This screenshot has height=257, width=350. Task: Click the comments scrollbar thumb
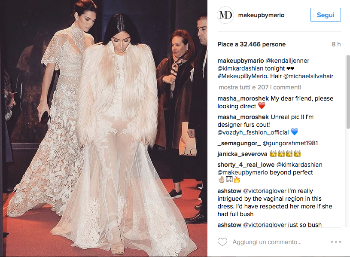coord(348,92)
